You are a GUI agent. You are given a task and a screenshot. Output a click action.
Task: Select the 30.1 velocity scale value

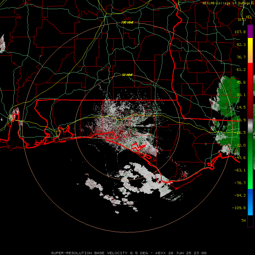coord(241,95)
